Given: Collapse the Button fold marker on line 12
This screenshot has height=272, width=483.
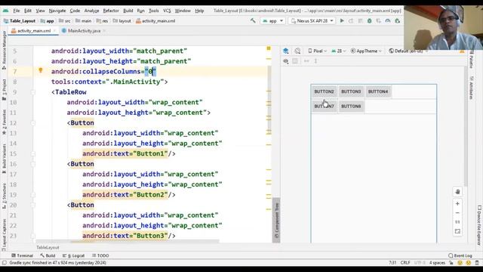Looking at the screenshot, I should coord(33,123).
